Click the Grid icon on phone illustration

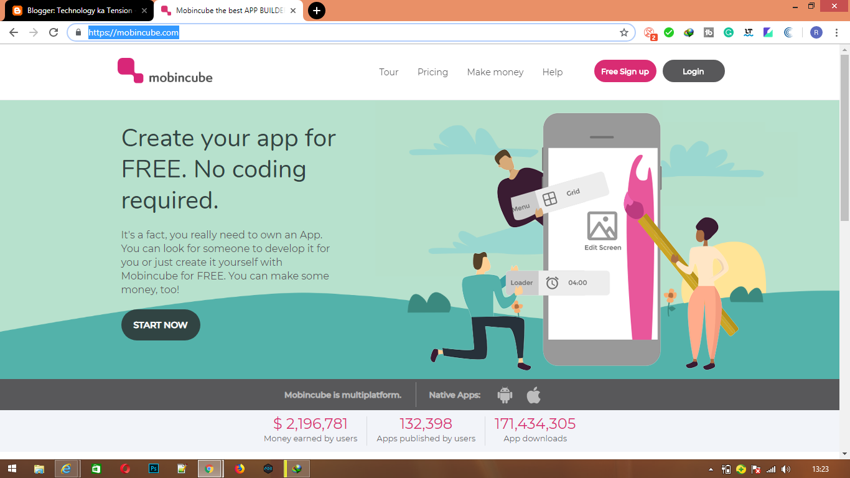pos(549,199)
